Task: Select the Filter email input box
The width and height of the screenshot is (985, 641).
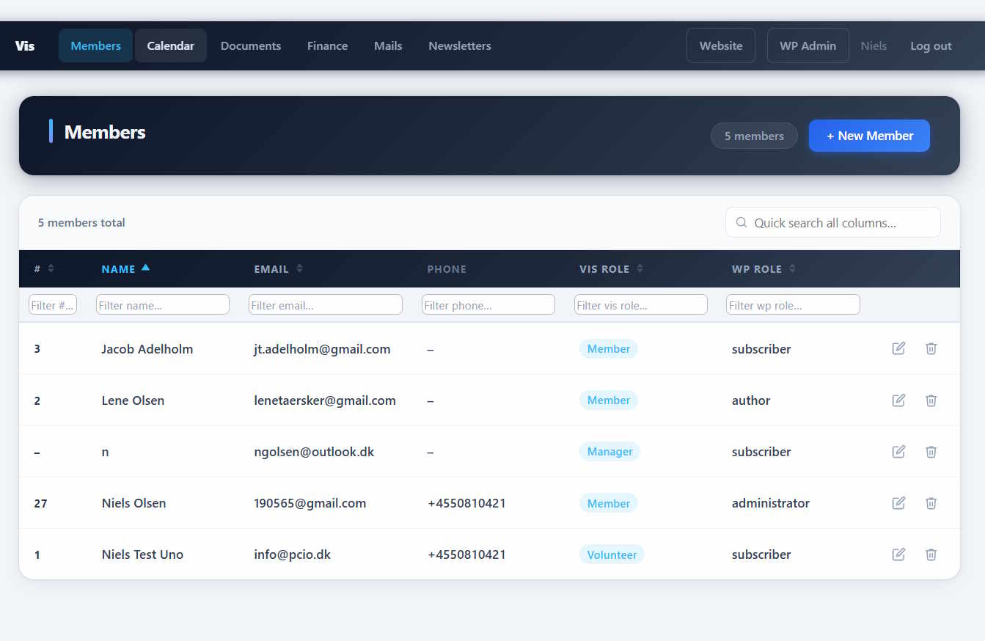Action: (x=326, y=304)
